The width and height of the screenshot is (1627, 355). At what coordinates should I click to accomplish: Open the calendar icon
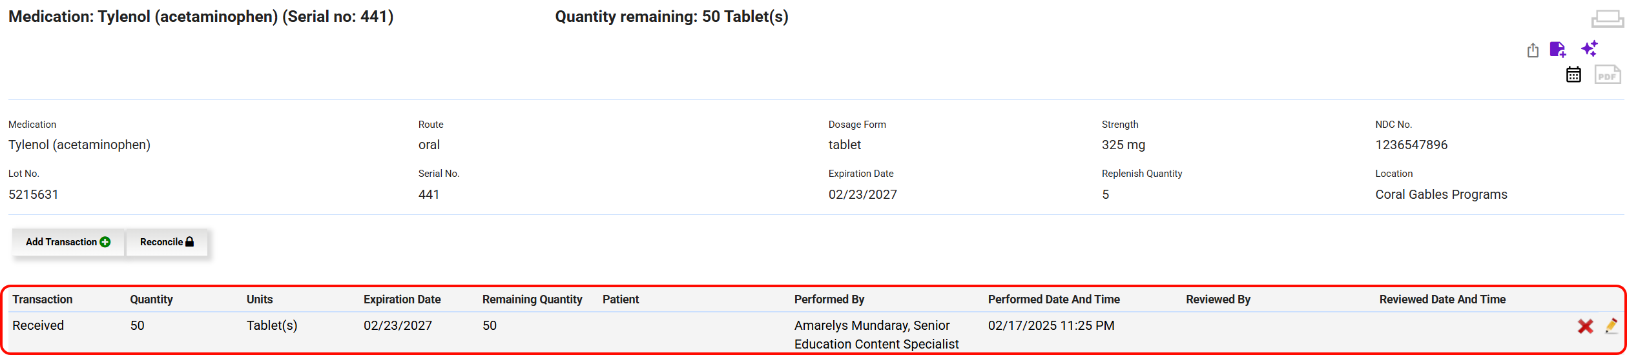tap(1573, 75)
